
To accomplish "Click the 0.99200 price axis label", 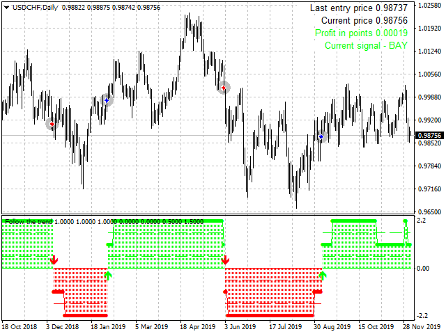I will (429, 120).
